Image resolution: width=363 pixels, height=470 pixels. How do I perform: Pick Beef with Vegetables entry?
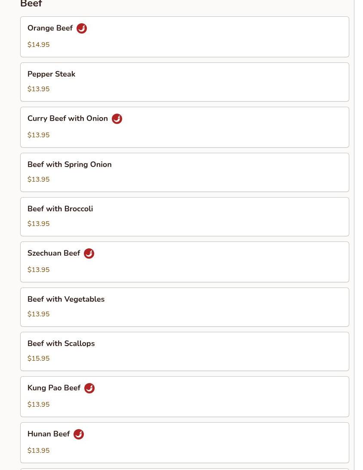[x=66, y=299]
